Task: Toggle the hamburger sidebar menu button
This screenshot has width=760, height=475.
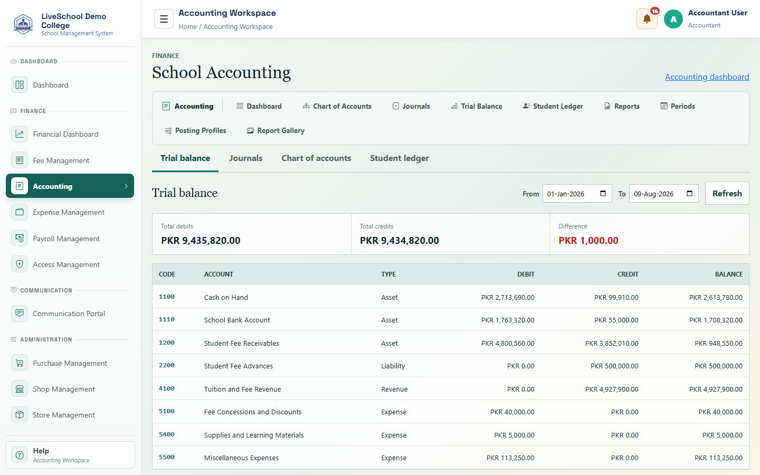Action: (x=164, y=19)
